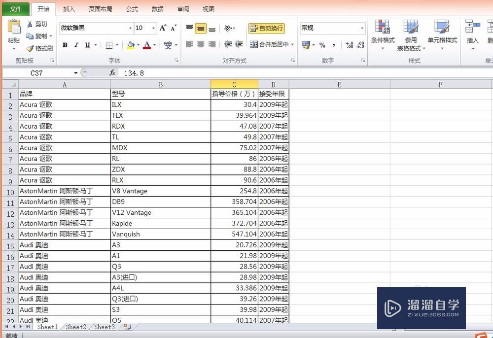
Task: Click the decrease indent icon
Action: coord(228,45)
